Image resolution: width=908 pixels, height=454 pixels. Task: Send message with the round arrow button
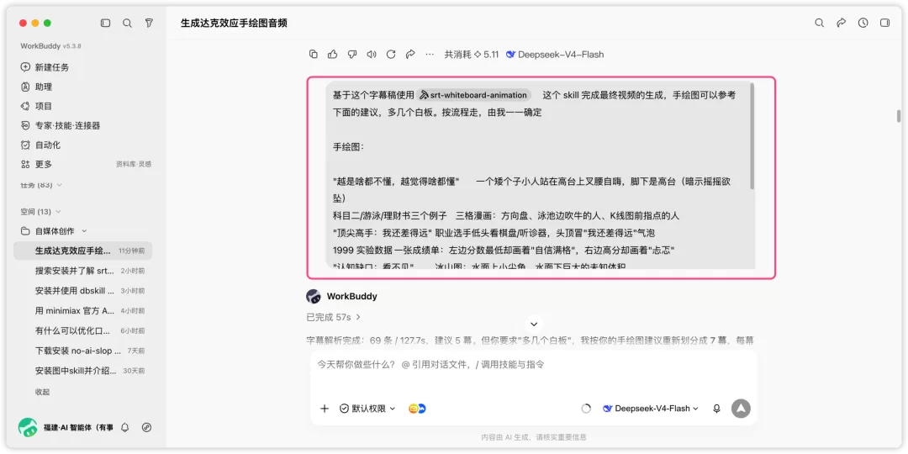click(x=741, y=409)
